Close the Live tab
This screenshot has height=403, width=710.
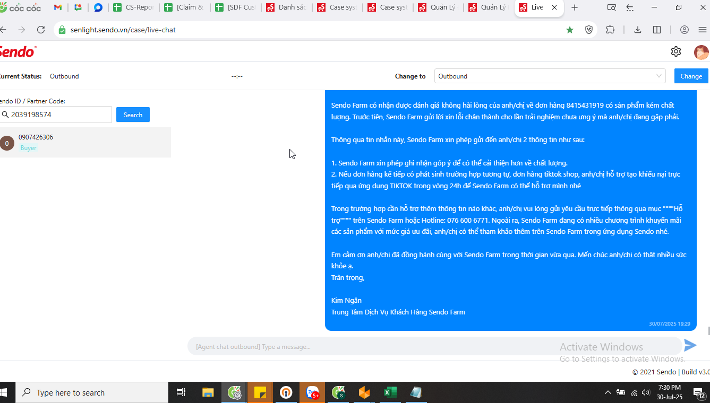555,7
